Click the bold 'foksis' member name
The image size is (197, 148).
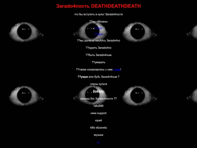98,91
